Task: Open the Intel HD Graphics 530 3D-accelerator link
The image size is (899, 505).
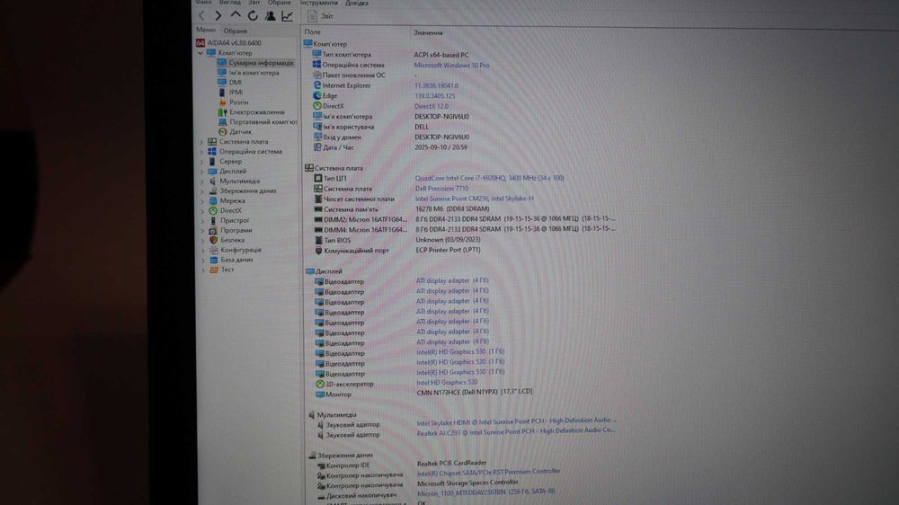Action: (x=447, y=382)
